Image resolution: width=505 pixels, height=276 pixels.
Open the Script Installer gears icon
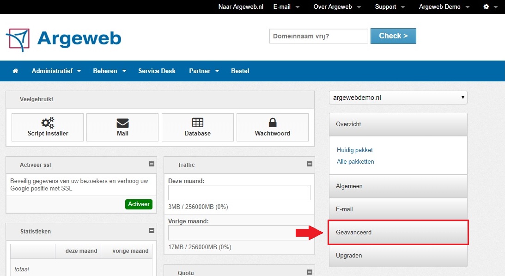tap(48, 123)
